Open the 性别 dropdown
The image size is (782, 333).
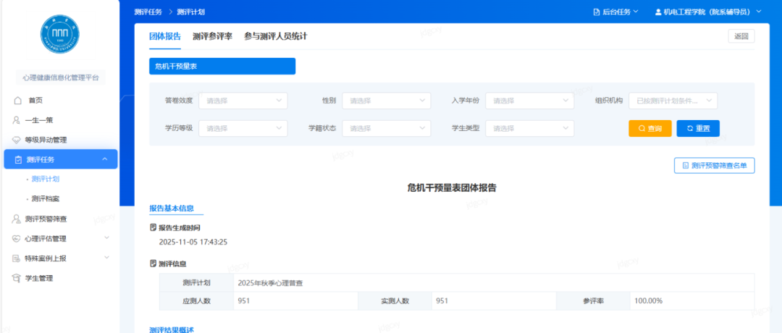tap(386, 101)
